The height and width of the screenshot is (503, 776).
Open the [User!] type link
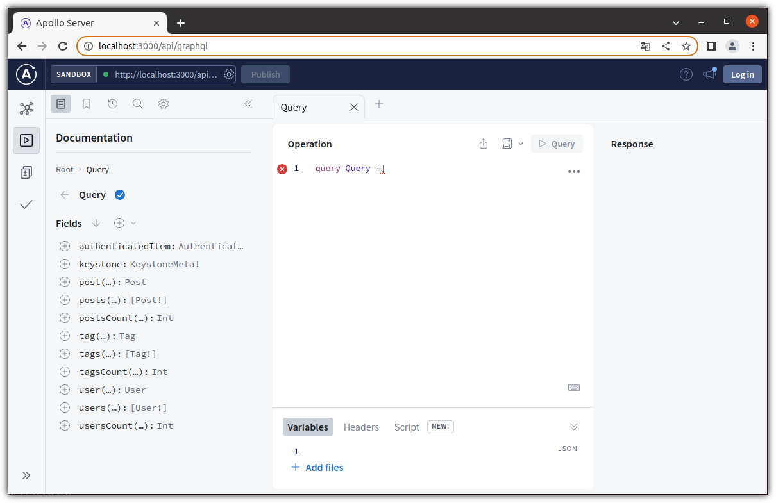149,408
